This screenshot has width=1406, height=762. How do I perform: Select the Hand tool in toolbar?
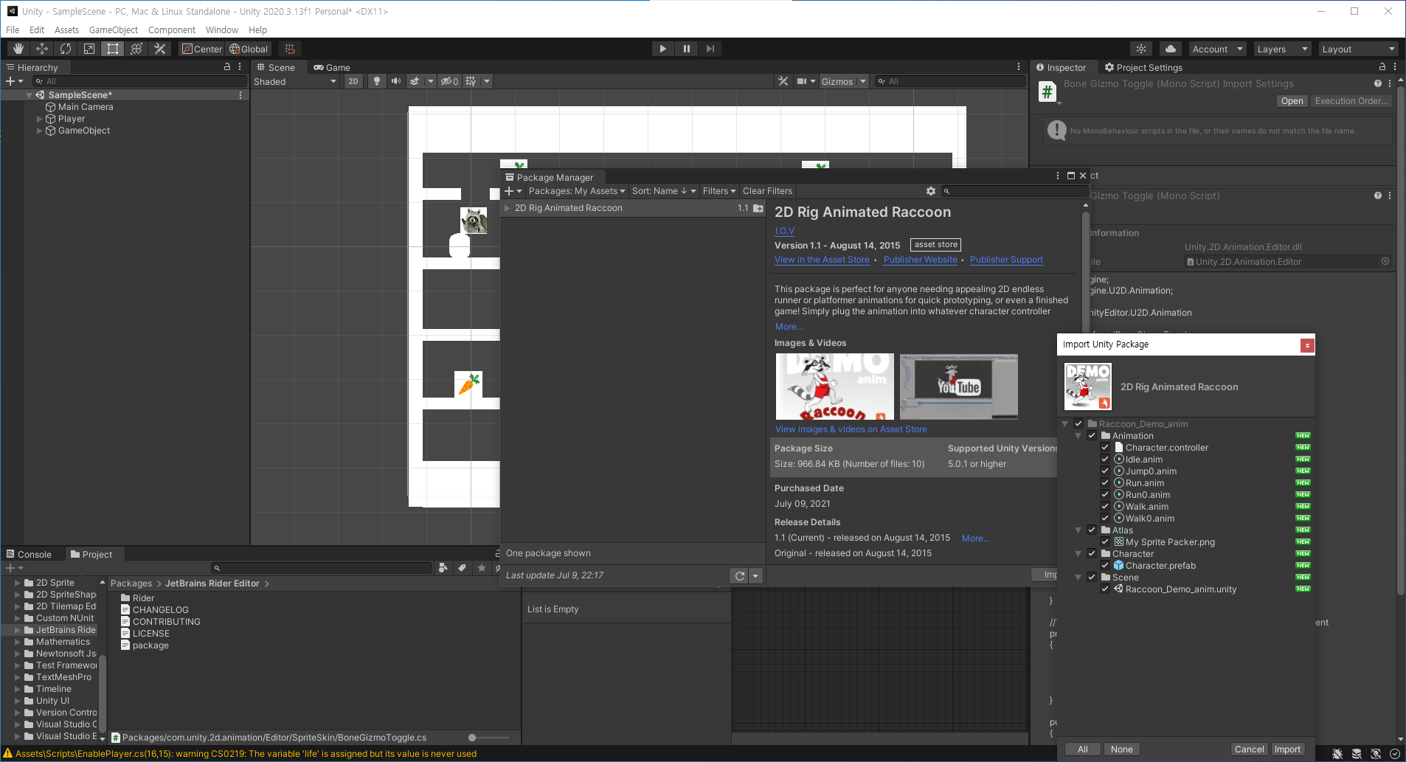click(18, 49)
